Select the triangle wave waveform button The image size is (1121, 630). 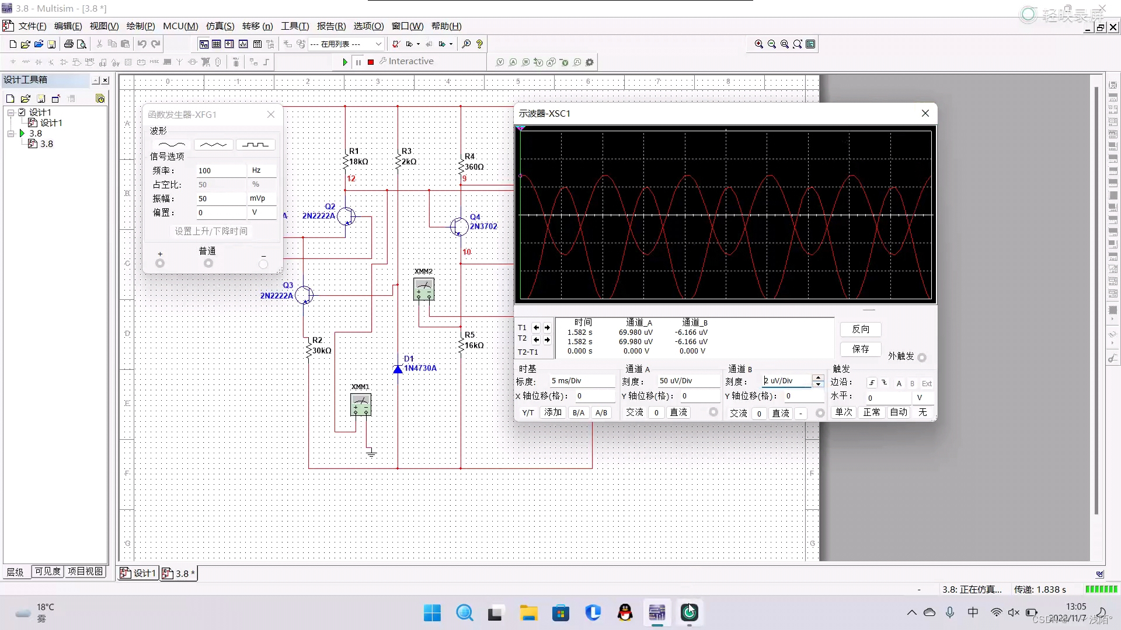click(x=213, y=145)
